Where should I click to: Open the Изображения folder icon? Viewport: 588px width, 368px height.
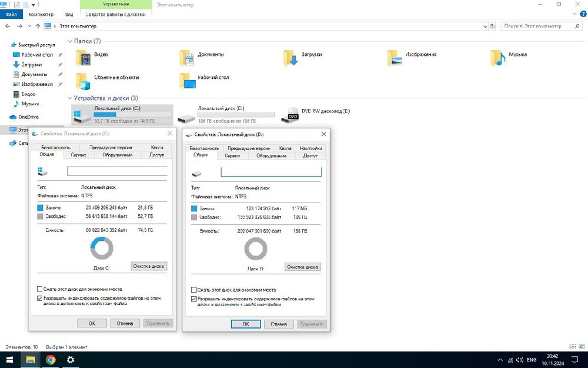[x=395, y=58]
